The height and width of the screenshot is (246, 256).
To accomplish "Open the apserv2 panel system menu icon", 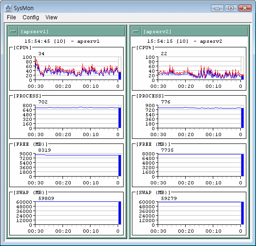I will coord(136,31).
